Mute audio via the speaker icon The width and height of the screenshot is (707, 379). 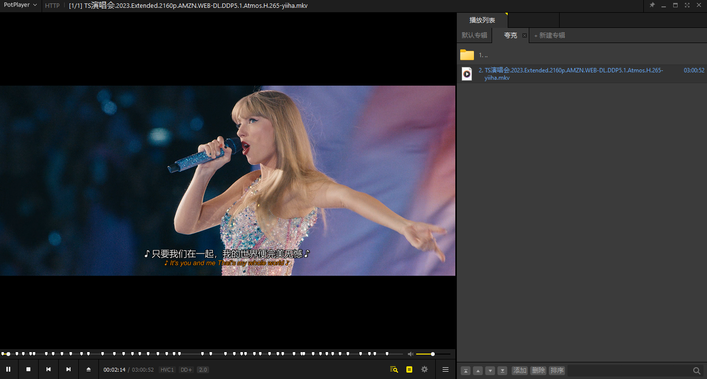[x=410, y=354]
